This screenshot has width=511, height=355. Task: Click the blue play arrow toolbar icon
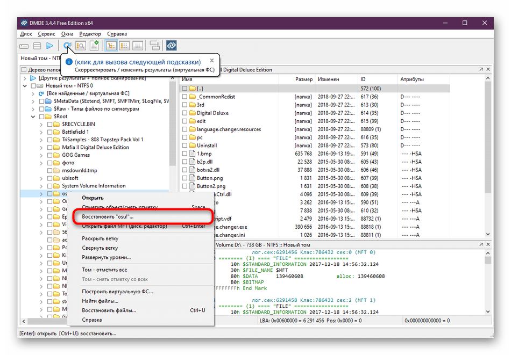pyautogui.click(x=50, y=46)
